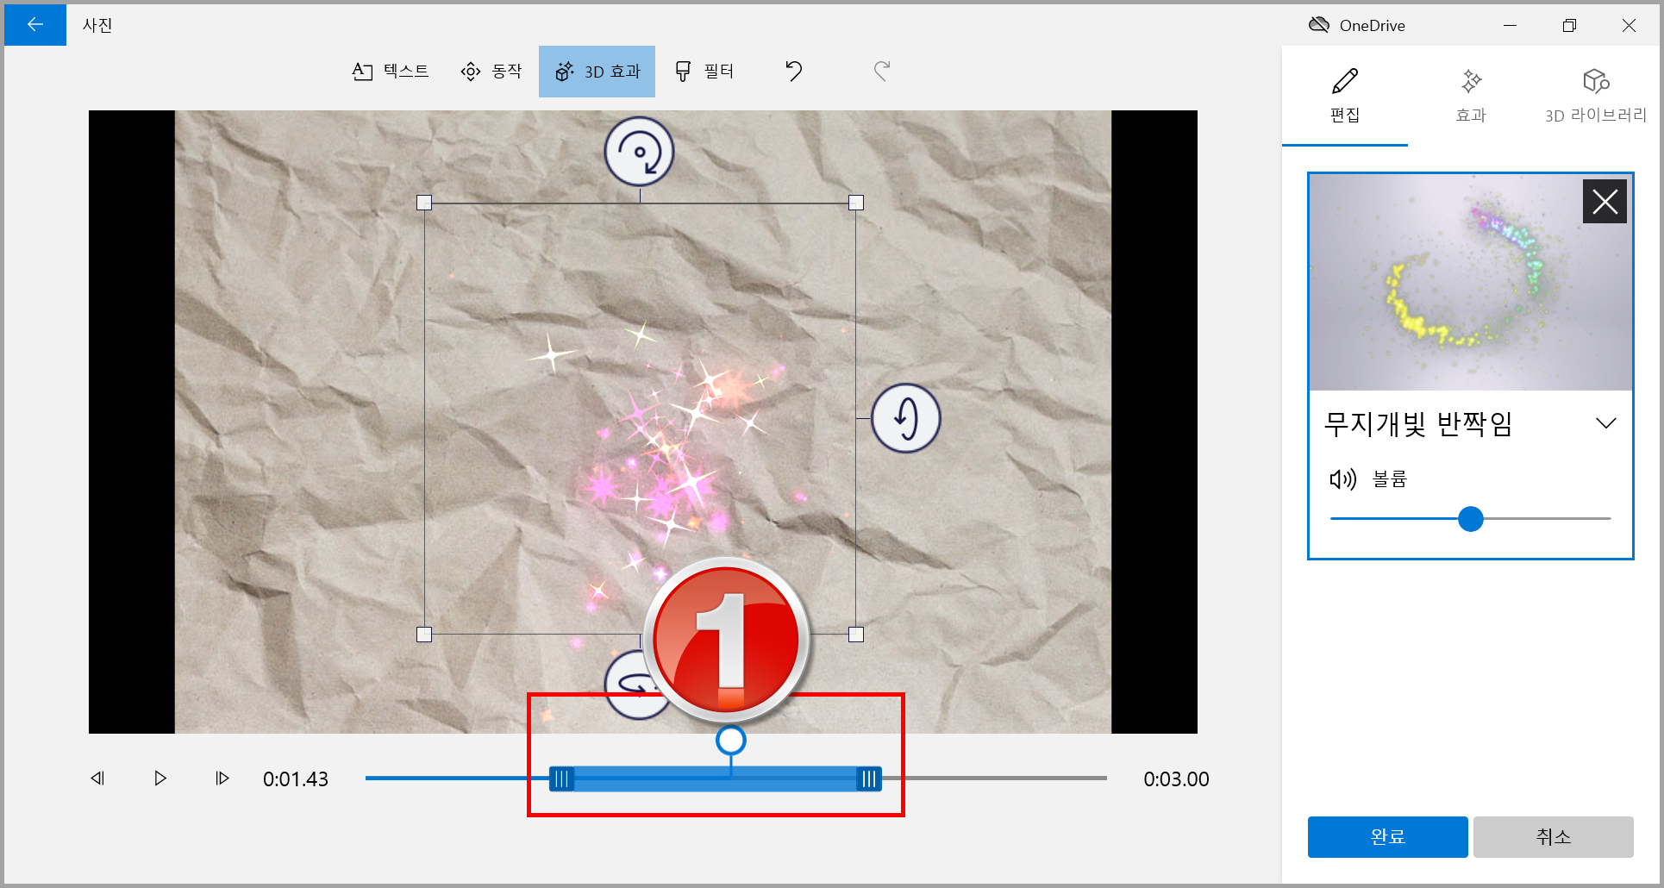Open the 필터 filter tool
Image resolution: width=1664 pixels, height=888 pixels.
[704, 72]
